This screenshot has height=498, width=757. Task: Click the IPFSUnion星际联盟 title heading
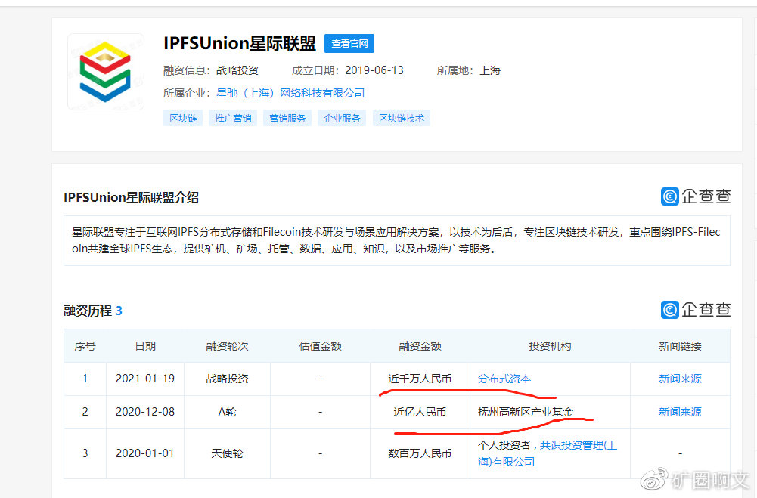(240, 43)
